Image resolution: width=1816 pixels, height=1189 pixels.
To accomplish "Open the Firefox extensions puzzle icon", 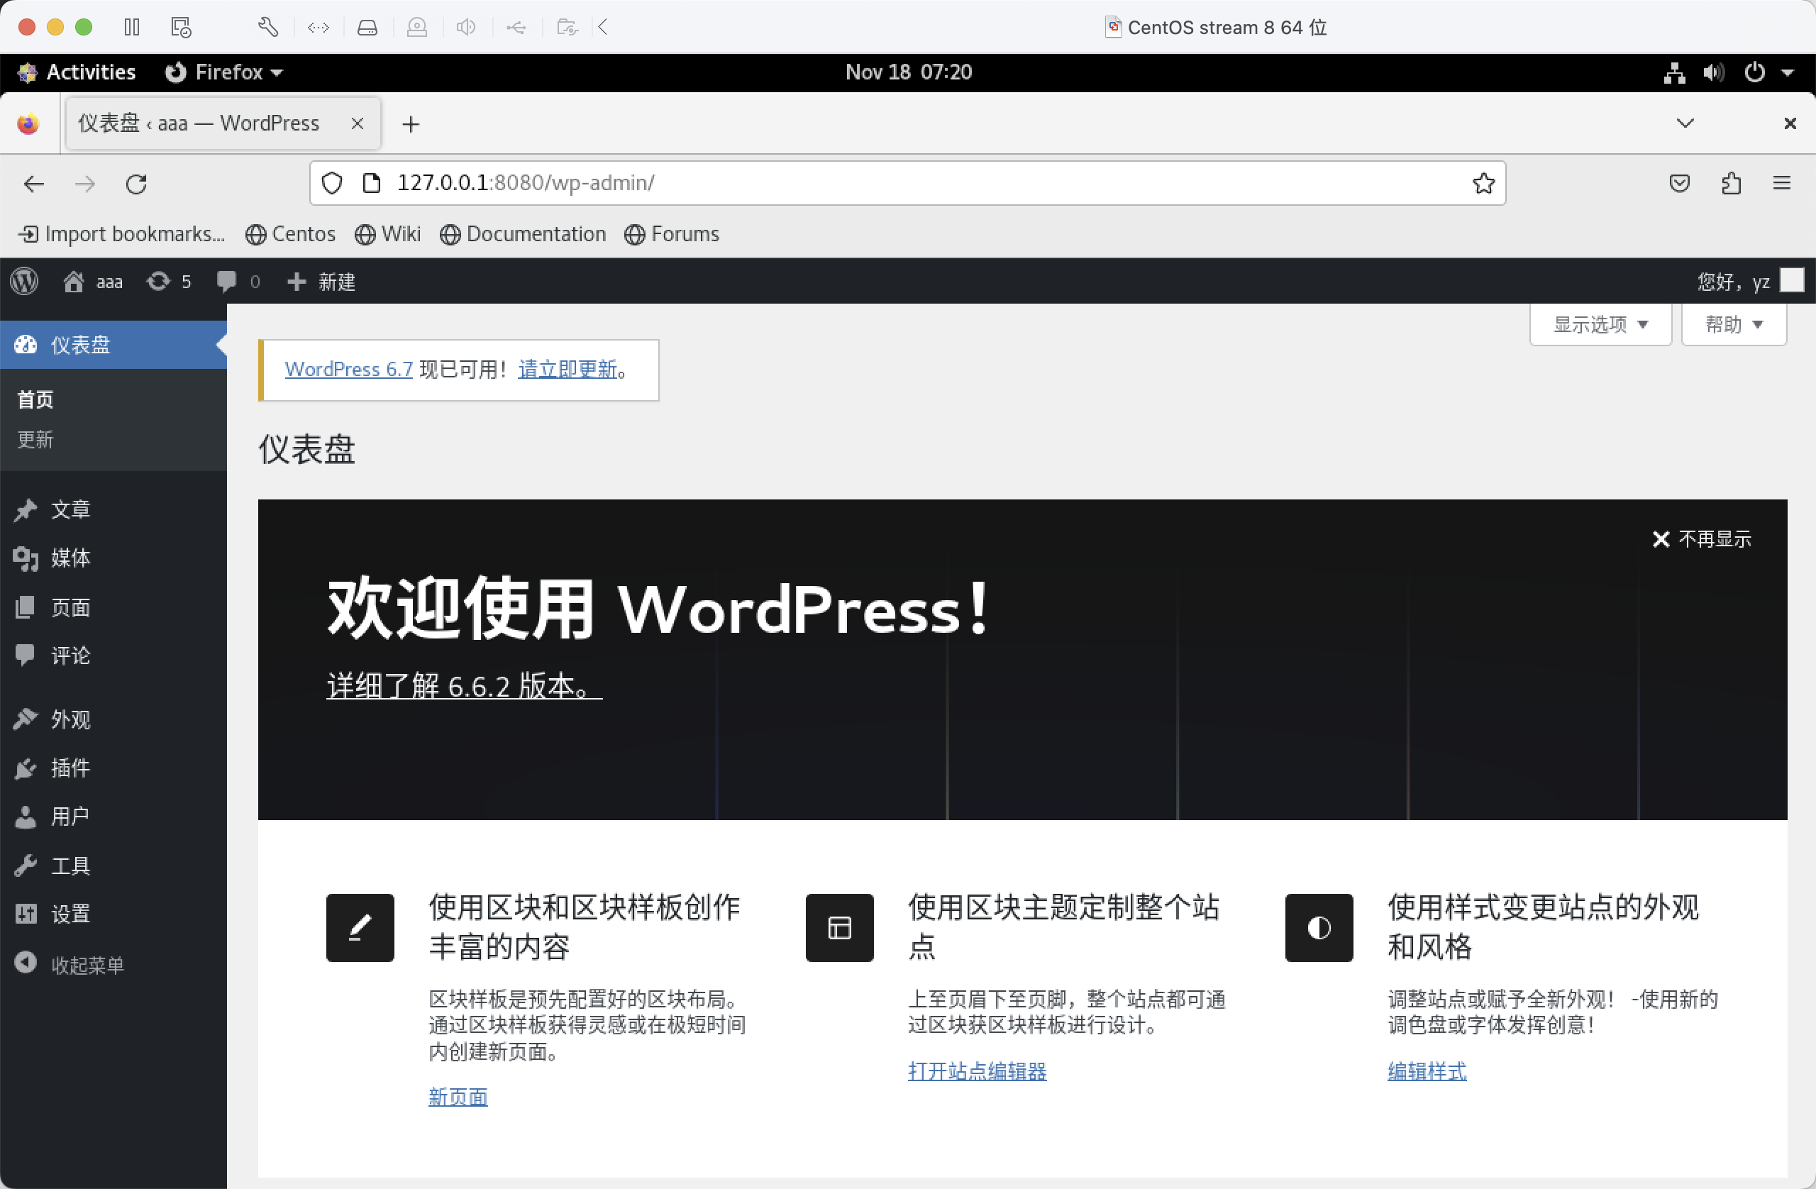I will (x=1732, y=183).
